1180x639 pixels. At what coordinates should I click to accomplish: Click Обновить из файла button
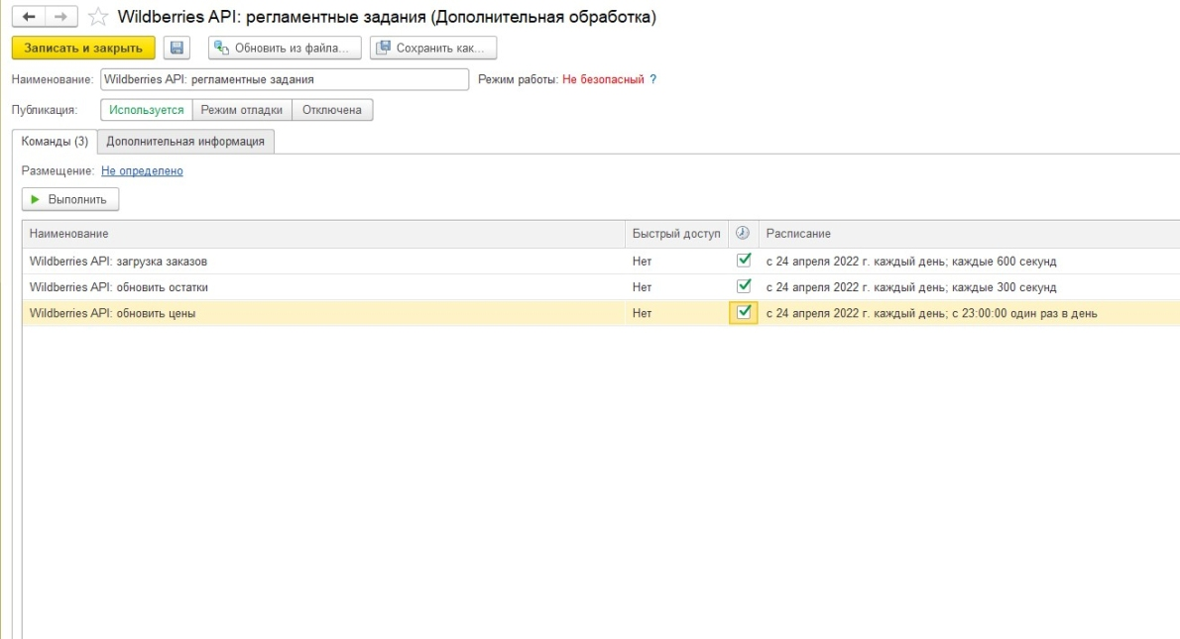pos(285,49)
